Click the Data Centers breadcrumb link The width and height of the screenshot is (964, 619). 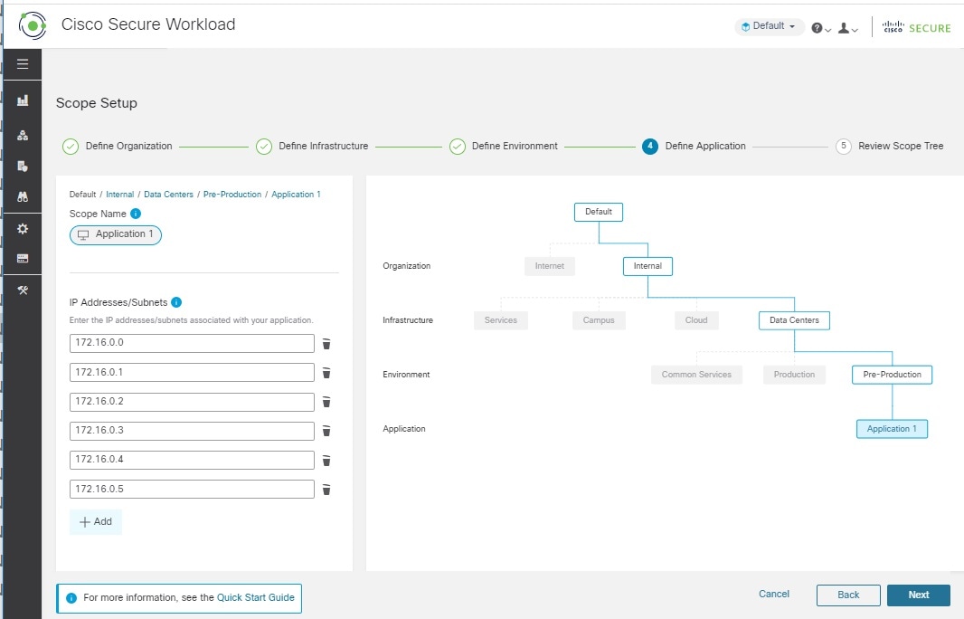point(168,195)
